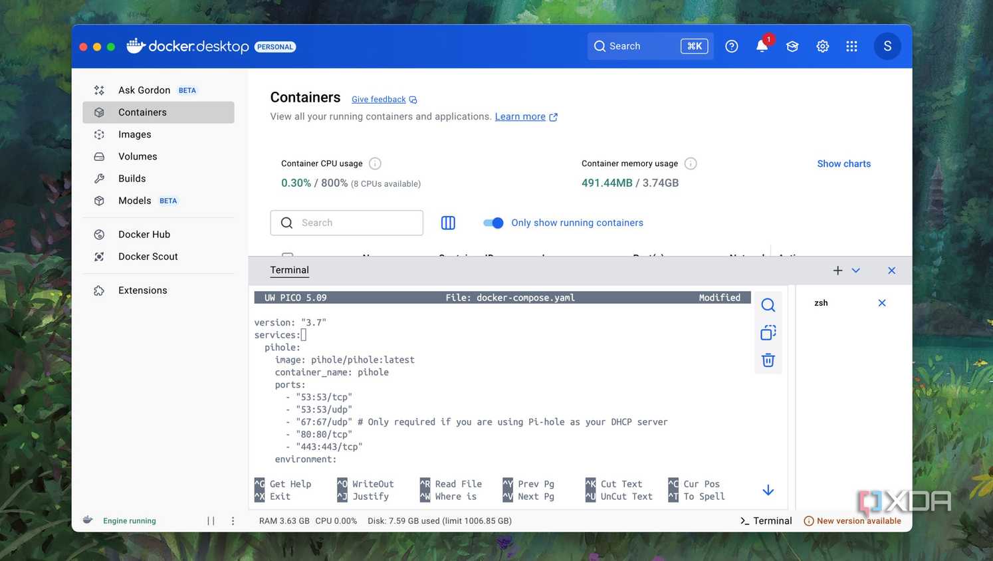This screenshot has height=561, width=993.
Task: Select Containers in the sidebar
Action: [x=158, y=112]
